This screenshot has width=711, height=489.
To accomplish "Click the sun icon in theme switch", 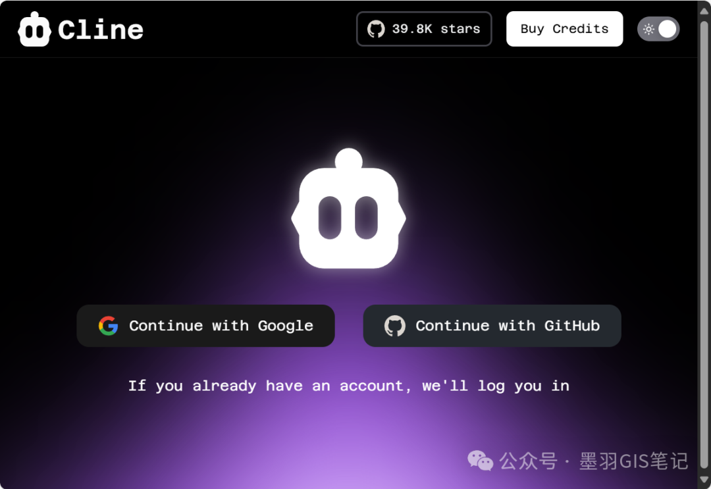I will 649,29.
